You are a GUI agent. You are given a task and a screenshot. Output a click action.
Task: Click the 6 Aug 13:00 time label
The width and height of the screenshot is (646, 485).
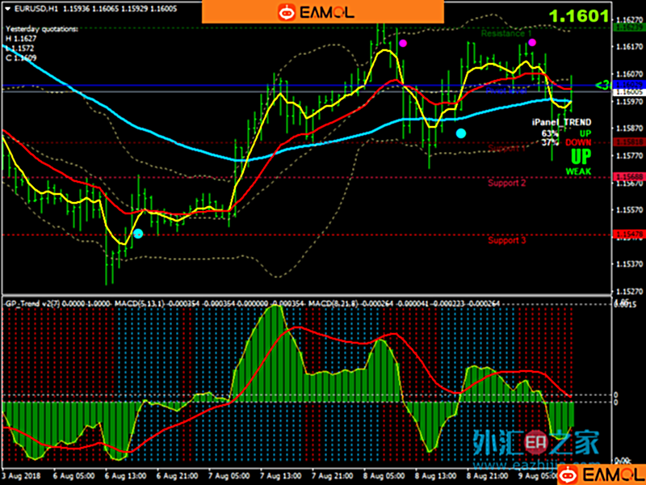pyautogui.click(x=126, y=475)
